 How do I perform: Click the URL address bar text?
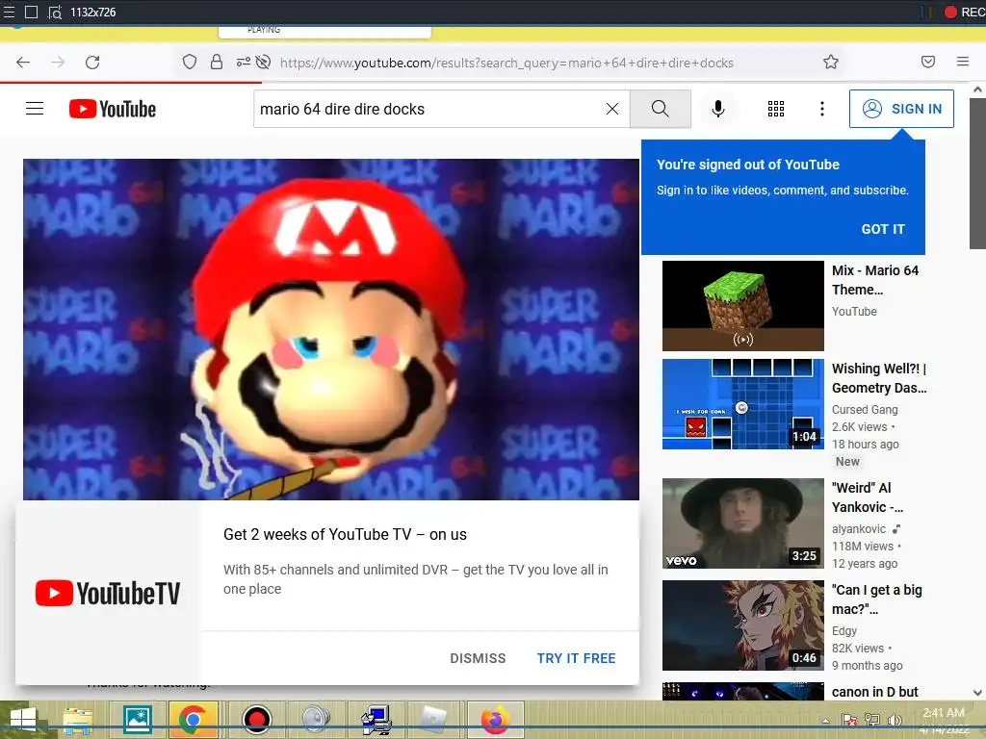pyautogui.click(x=506, y=63)
